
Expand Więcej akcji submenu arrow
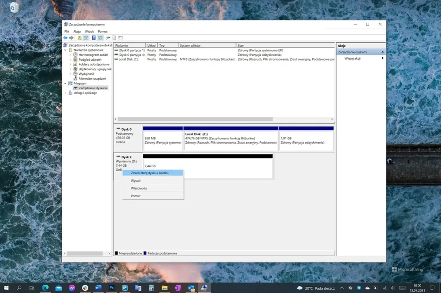(x=382, y=59)
